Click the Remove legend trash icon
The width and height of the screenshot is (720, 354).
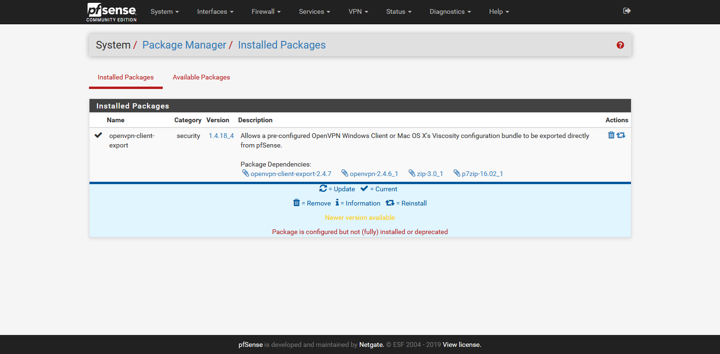click(x=296, y=203)
